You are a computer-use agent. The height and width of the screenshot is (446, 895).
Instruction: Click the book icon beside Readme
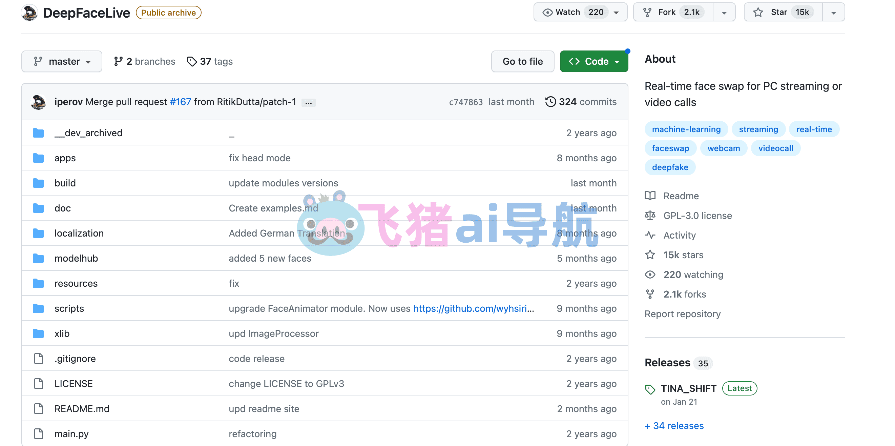coord(650,196)
